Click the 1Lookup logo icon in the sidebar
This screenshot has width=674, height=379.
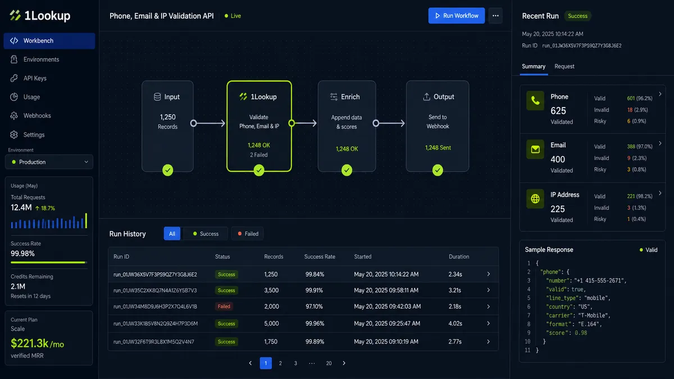pos(15,16)
